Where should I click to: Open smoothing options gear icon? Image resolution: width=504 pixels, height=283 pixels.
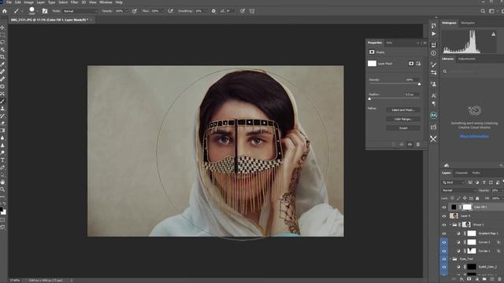[x=213, y=11]
